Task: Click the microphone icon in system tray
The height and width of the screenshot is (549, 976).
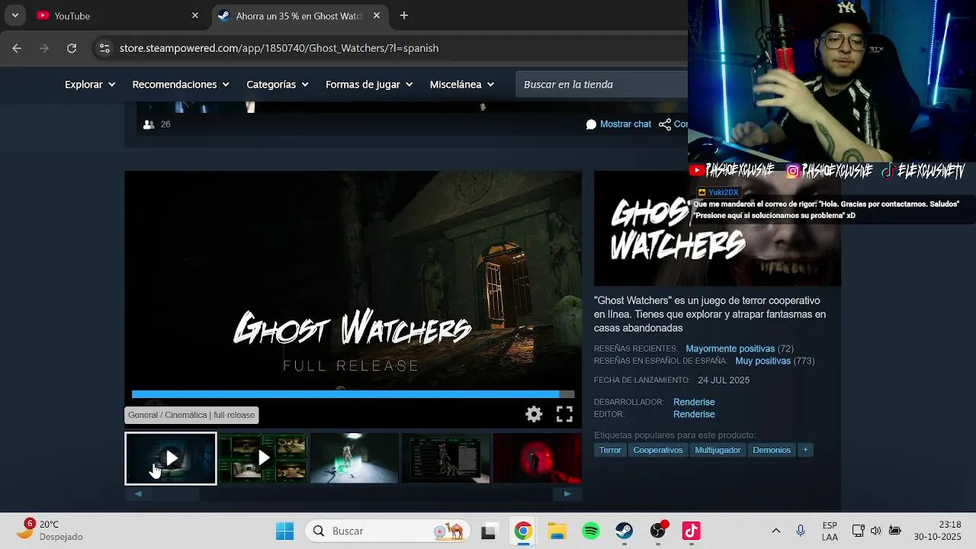Action: click(x=801, y=531)
